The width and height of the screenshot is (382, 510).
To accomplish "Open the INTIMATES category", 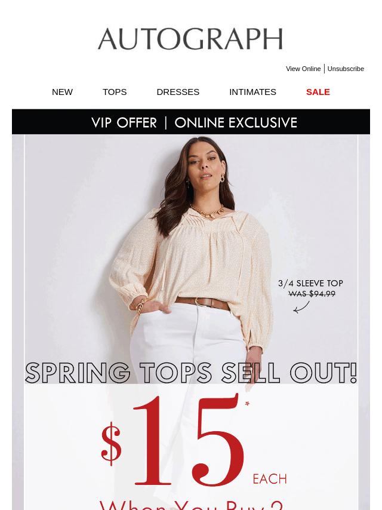I will tap(252, 92).
